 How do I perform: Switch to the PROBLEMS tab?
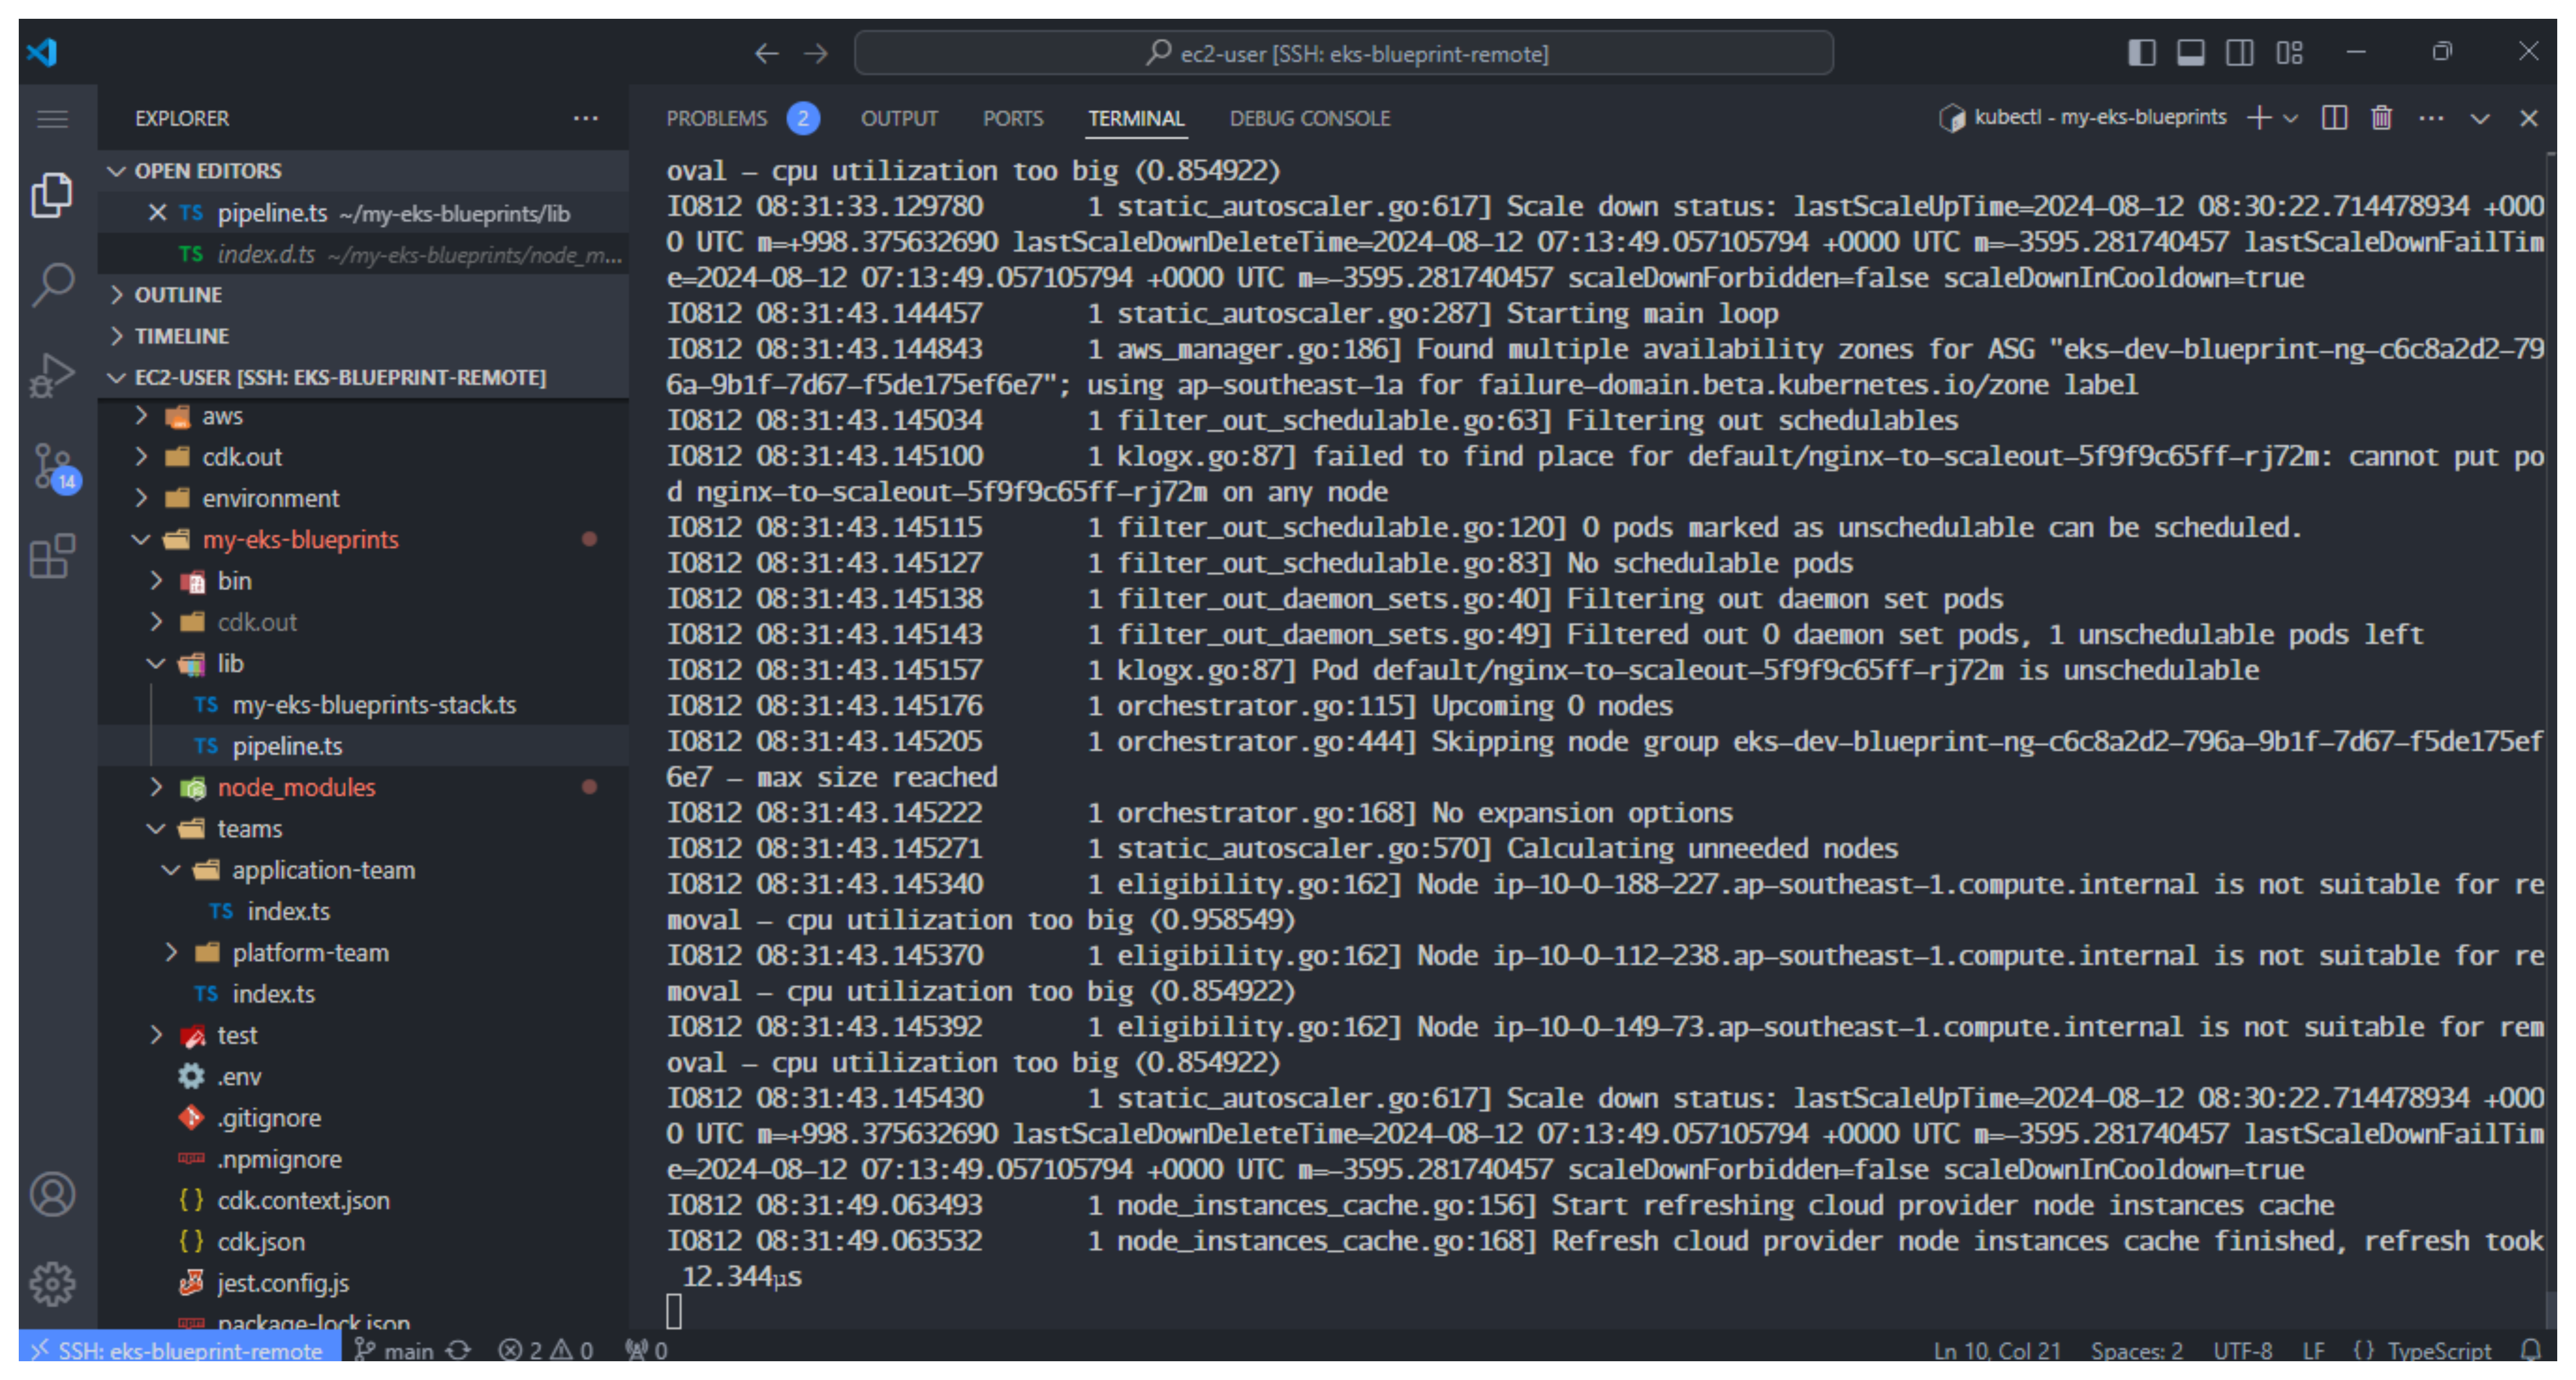coord(716,118)
